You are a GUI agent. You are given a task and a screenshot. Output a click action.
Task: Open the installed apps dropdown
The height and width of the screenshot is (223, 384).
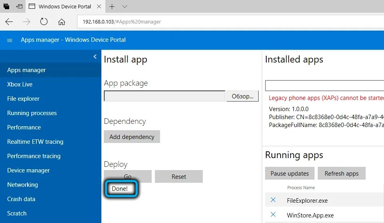click(x=324, y=86)
